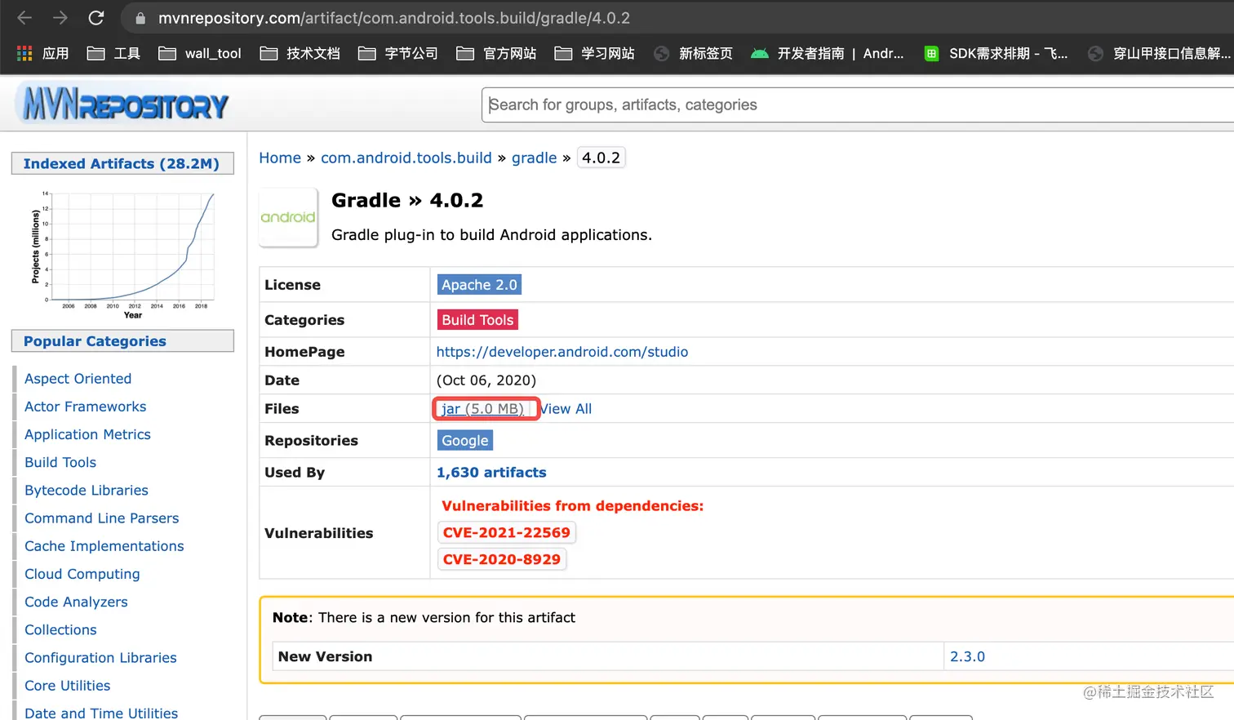This screenshot has width=1234, height=720.
Task: Click View All files link
Action: click(x=566, y=409)
